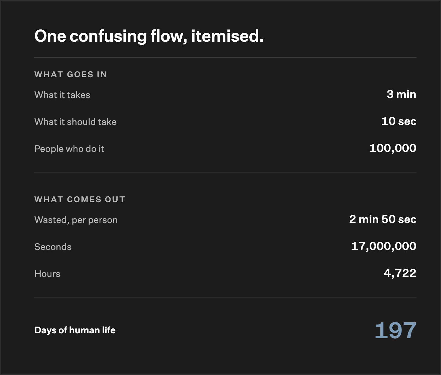Viewport: 441px width, 375px height.
Task: Click the 'Seconds' row label
Action: 53,247
